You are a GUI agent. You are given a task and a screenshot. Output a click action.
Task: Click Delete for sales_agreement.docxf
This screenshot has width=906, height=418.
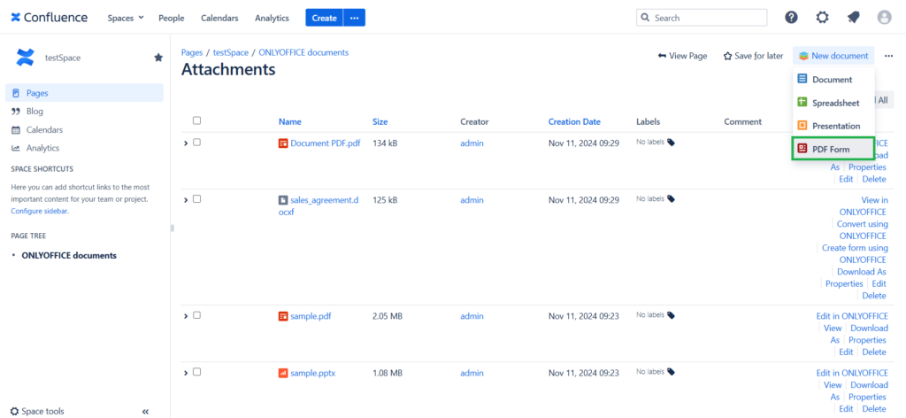[874, 296]
